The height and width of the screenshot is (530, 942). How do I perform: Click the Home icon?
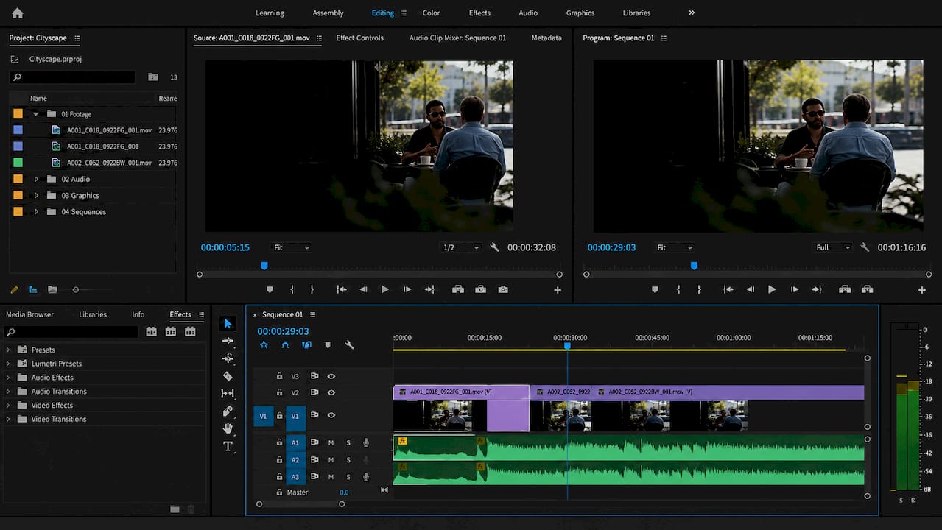(x=18, y=13)
